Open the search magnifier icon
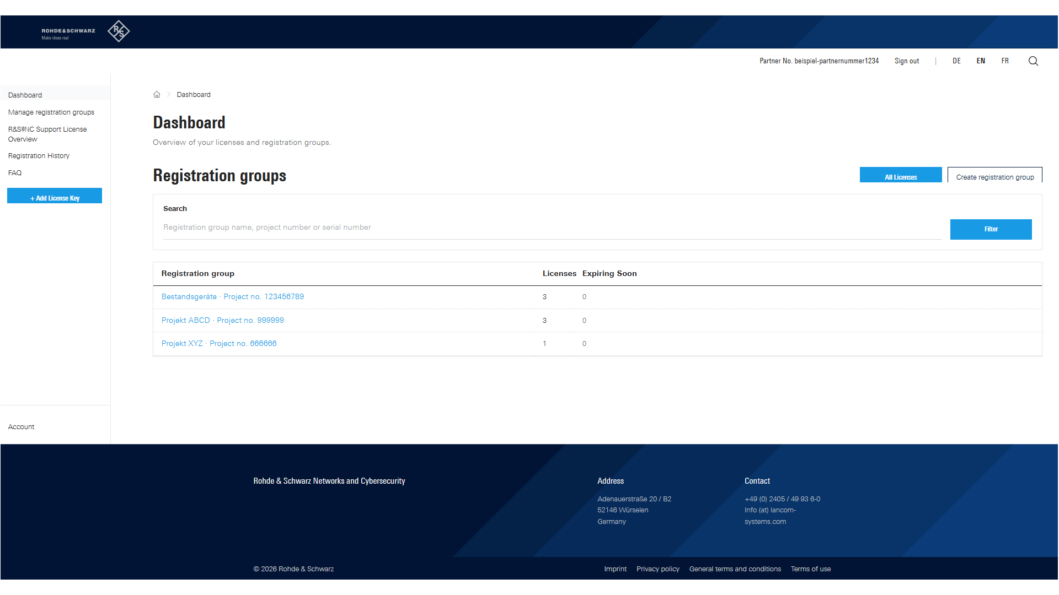The image size is (1059, 595). click(x=1033, y=61)
